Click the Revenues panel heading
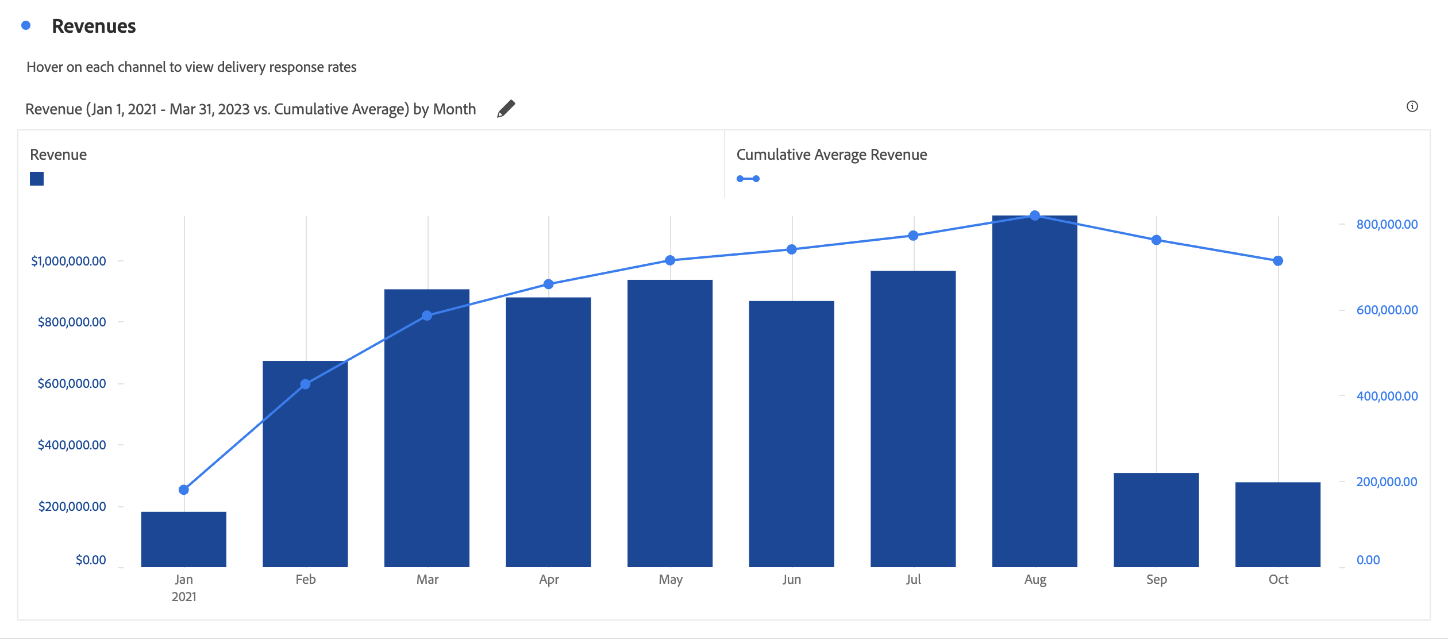The image size is (1448, 639). pos(94,26)
